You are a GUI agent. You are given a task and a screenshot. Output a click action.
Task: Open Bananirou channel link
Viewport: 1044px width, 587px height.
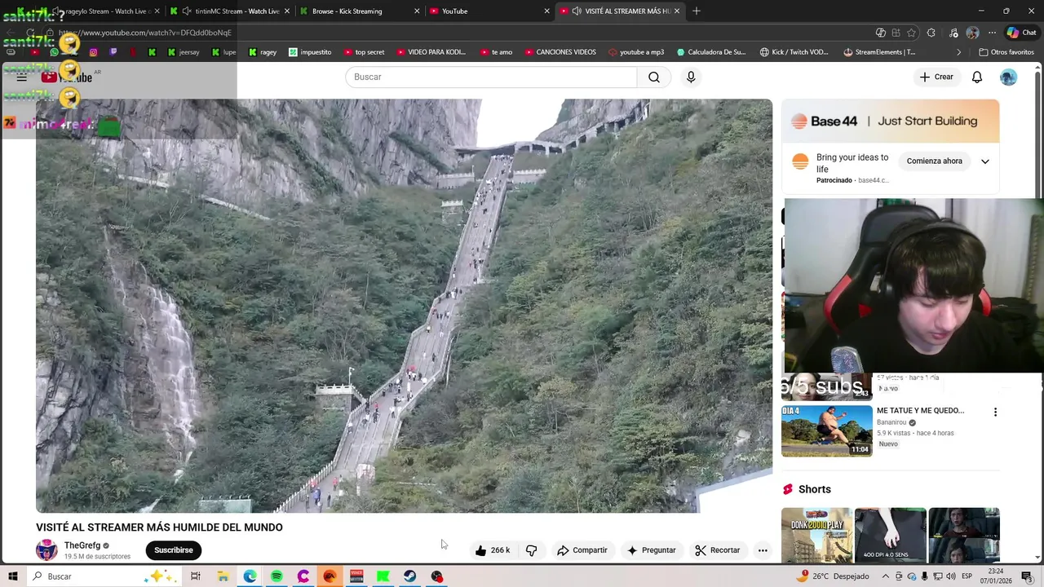tap(891, 422)
